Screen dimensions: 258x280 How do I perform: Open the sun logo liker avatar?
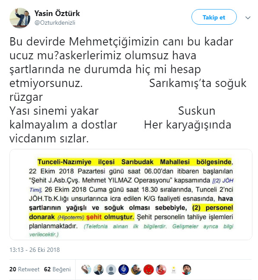(x=173, y=270)
